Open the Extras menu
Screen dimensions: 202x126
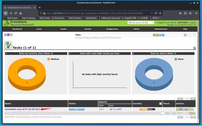(136, 29)
